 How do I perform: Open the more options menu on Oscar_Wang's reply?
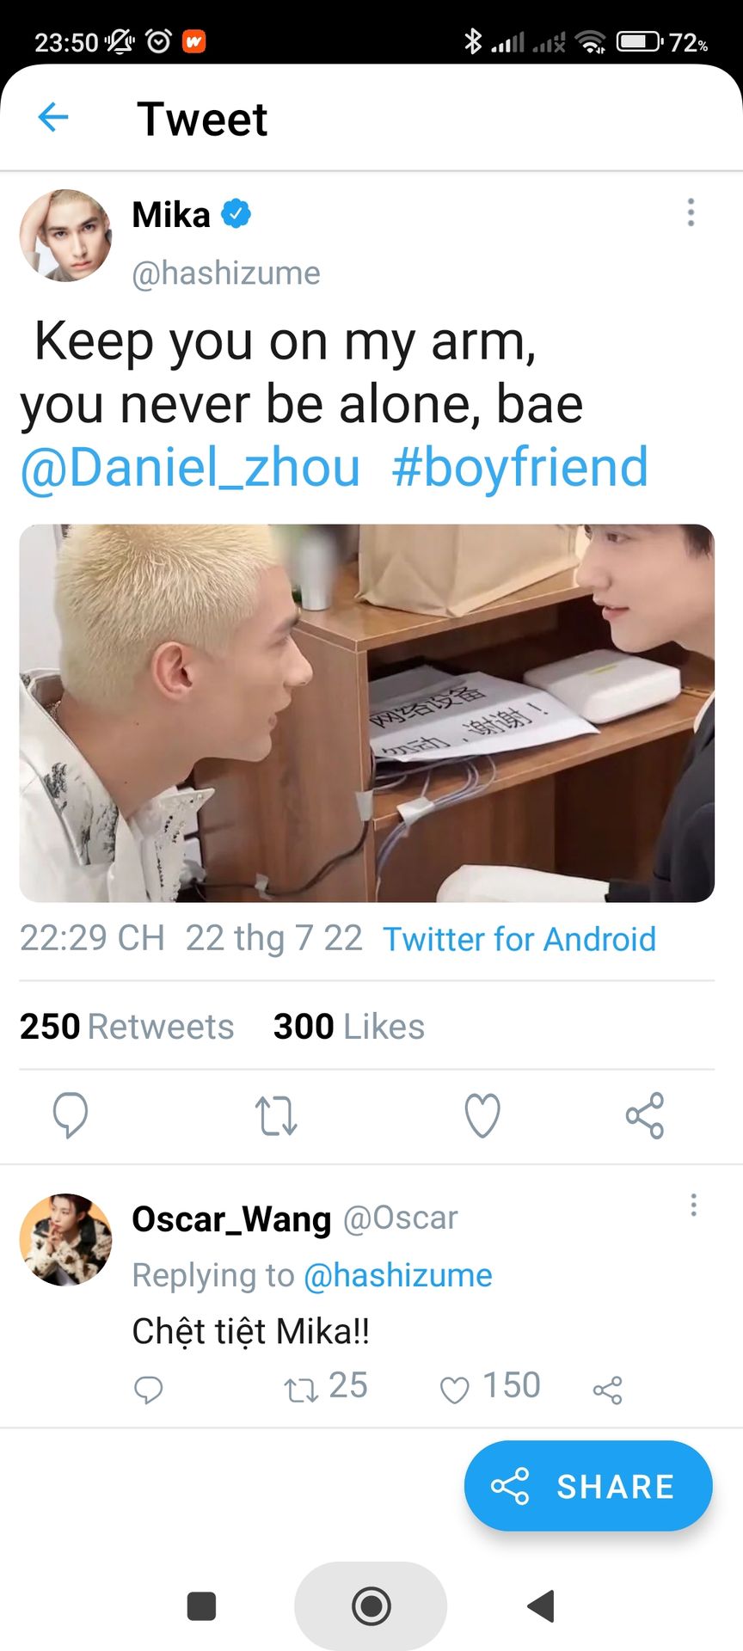[693, 1205]
